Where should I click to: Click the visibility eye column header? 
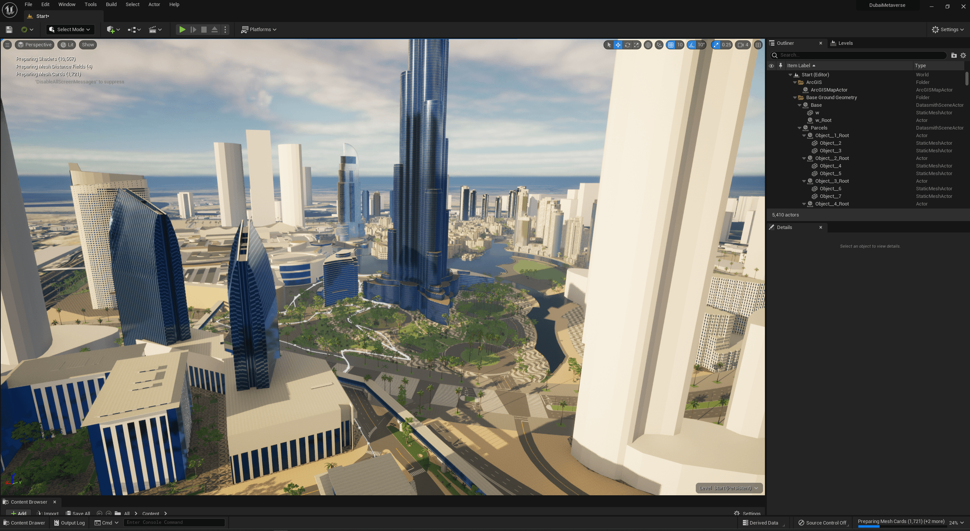tap(771, 66)
